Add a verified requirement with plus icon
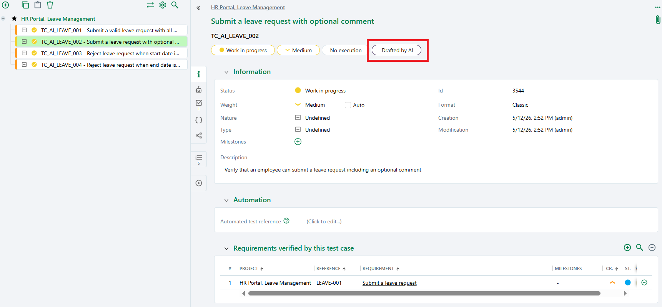This screenshot has width=662, height=307. (x=627, y=248)
